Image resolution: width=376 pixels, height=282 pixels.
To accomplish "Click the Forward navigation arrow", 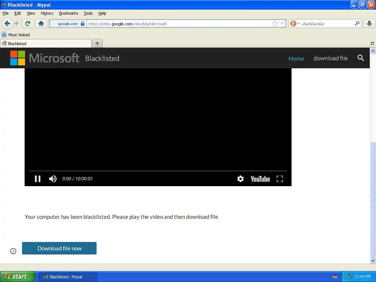I will click(x=16, y=23).
